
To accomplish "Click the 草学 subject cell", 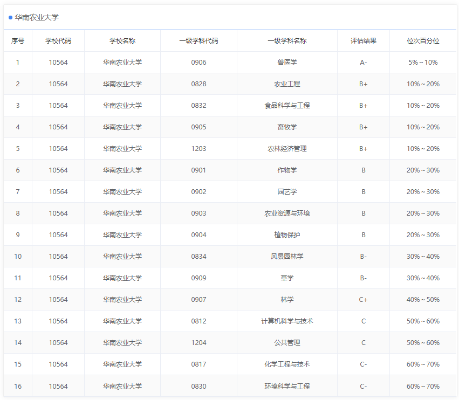I will point(287,278).
